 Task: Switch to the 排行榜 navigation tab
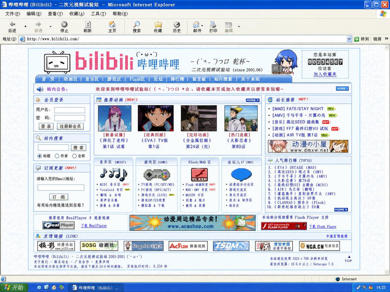pyautogui.click(x=177, y=79)
